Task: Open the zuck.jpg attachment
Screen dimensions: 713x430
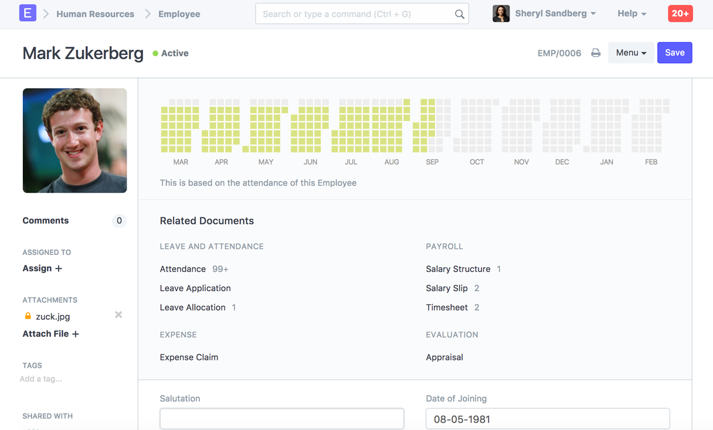Action: coord(53,316)
